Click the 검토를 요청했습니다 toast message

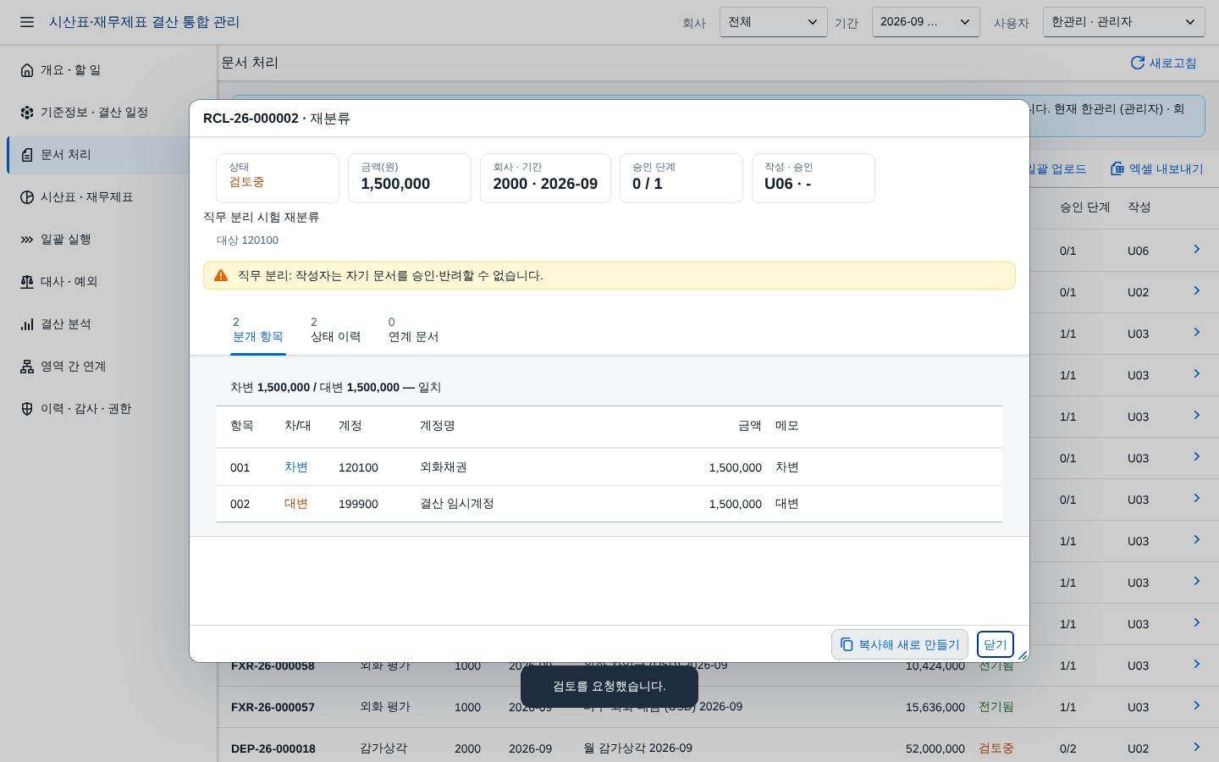[x=609, y=687]
